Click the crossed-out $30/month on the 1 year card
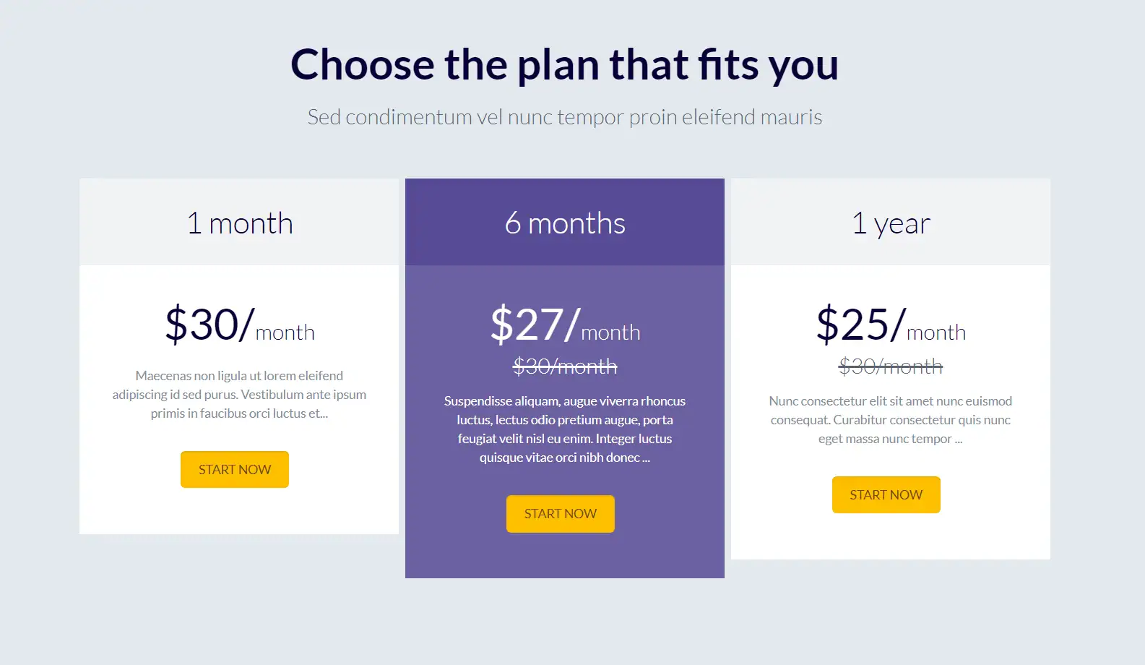Screen dimensions: 1145x665 pos(891,366)
